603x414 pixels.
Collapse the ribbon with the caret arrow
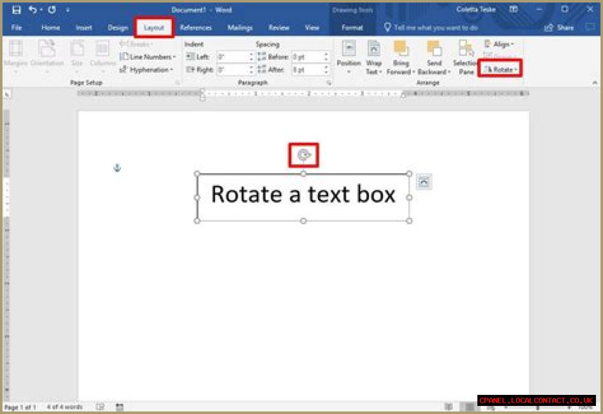tap(595, 82)
